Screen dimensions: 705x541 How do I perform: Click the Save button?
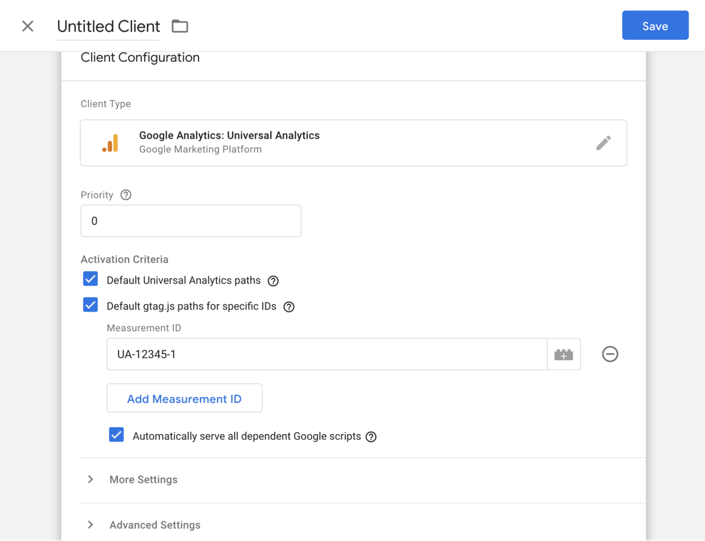[655, 25]
